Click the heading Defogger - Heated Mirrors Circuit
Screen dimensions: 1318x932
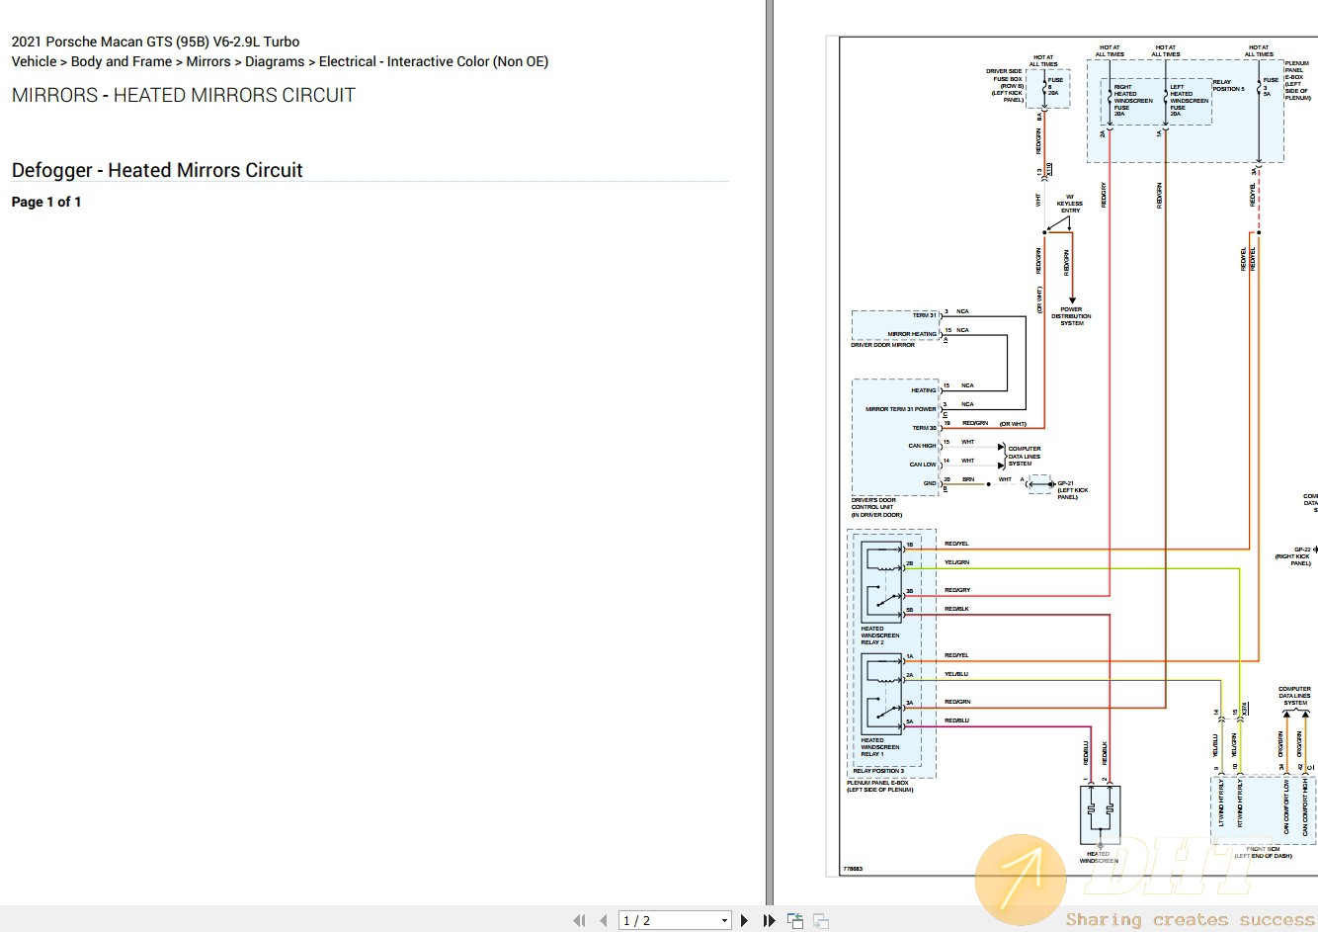pos(157,170)
